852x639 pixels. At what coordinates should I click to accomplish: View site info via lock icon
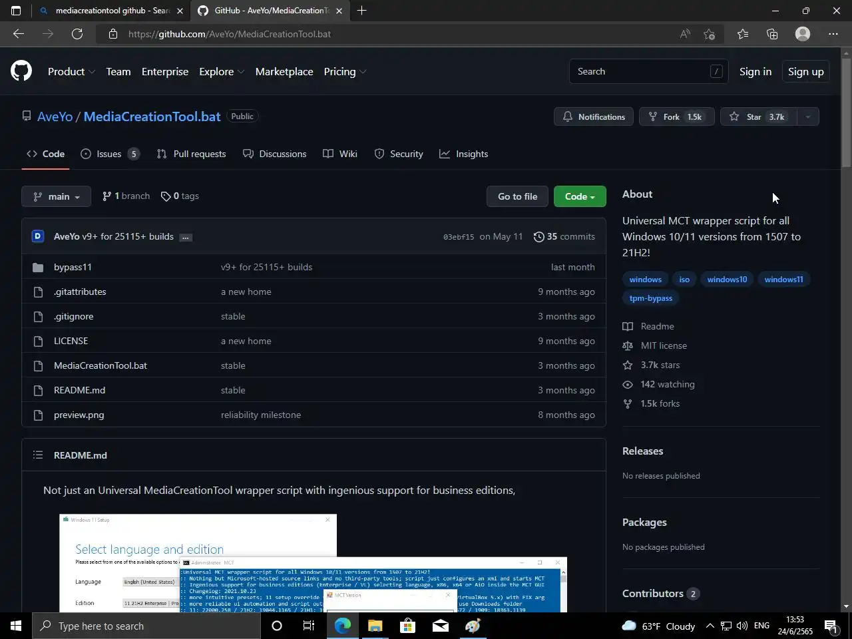pyautogui.click(x=113, y=34)
